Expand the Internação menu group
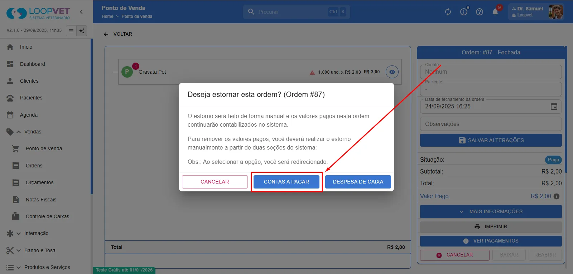The height and width of the screenshot is (274, 573). point(19,234)
